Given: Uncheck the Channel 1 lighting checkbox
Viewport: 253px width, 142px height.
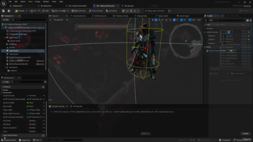Looking at the screenshot, I should [x=225, y=39].
